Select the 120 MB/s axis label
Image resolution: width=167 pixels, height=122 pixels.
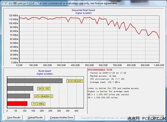pos(13,16)
